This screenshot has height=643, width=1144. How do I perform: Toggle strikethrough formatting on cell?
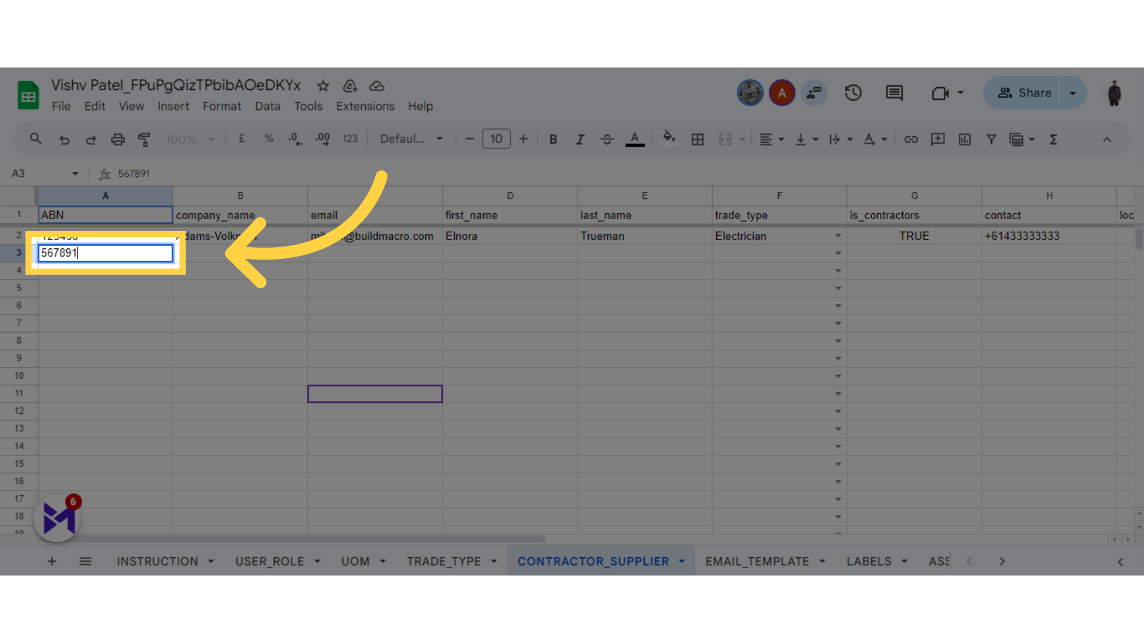[607, 140]
